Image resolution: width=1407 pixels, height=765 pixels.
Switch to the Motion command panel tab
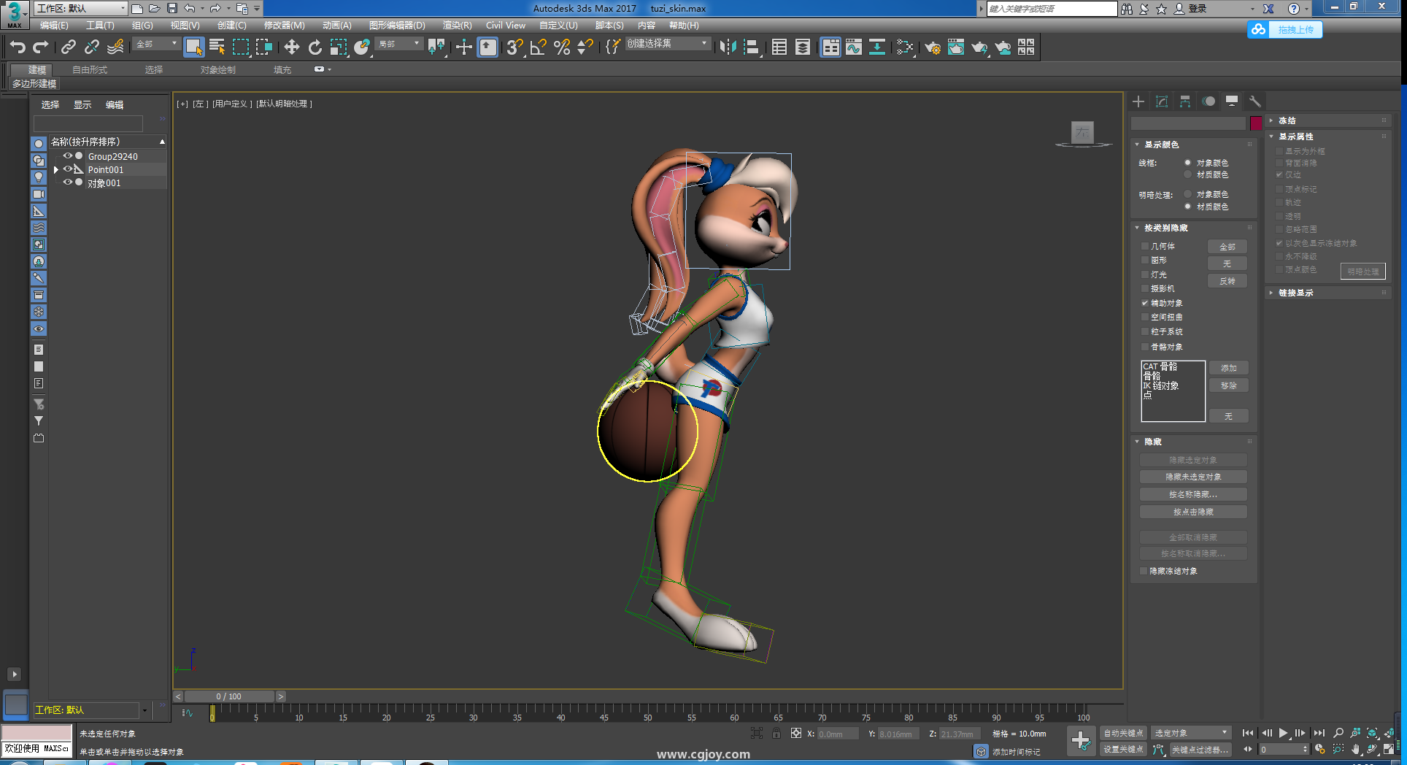coord(1209,101)
